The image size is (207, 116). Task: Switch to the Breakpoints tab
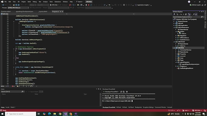tap(138, 107)
